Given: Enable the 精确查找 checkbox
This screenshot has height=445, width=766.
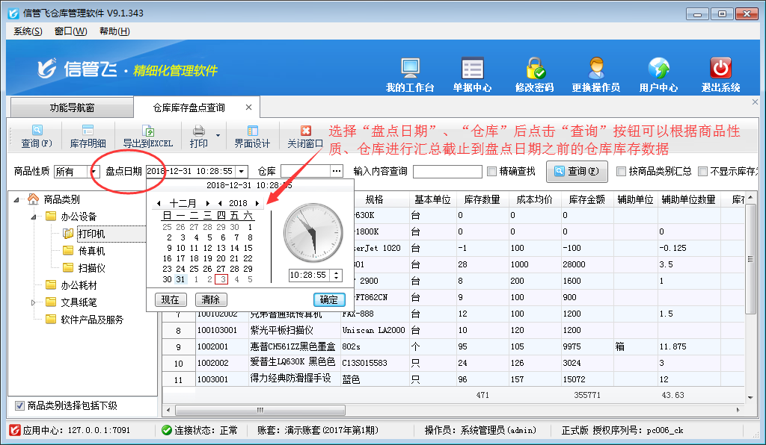Looking at the screenshot, I should [492, 172].
